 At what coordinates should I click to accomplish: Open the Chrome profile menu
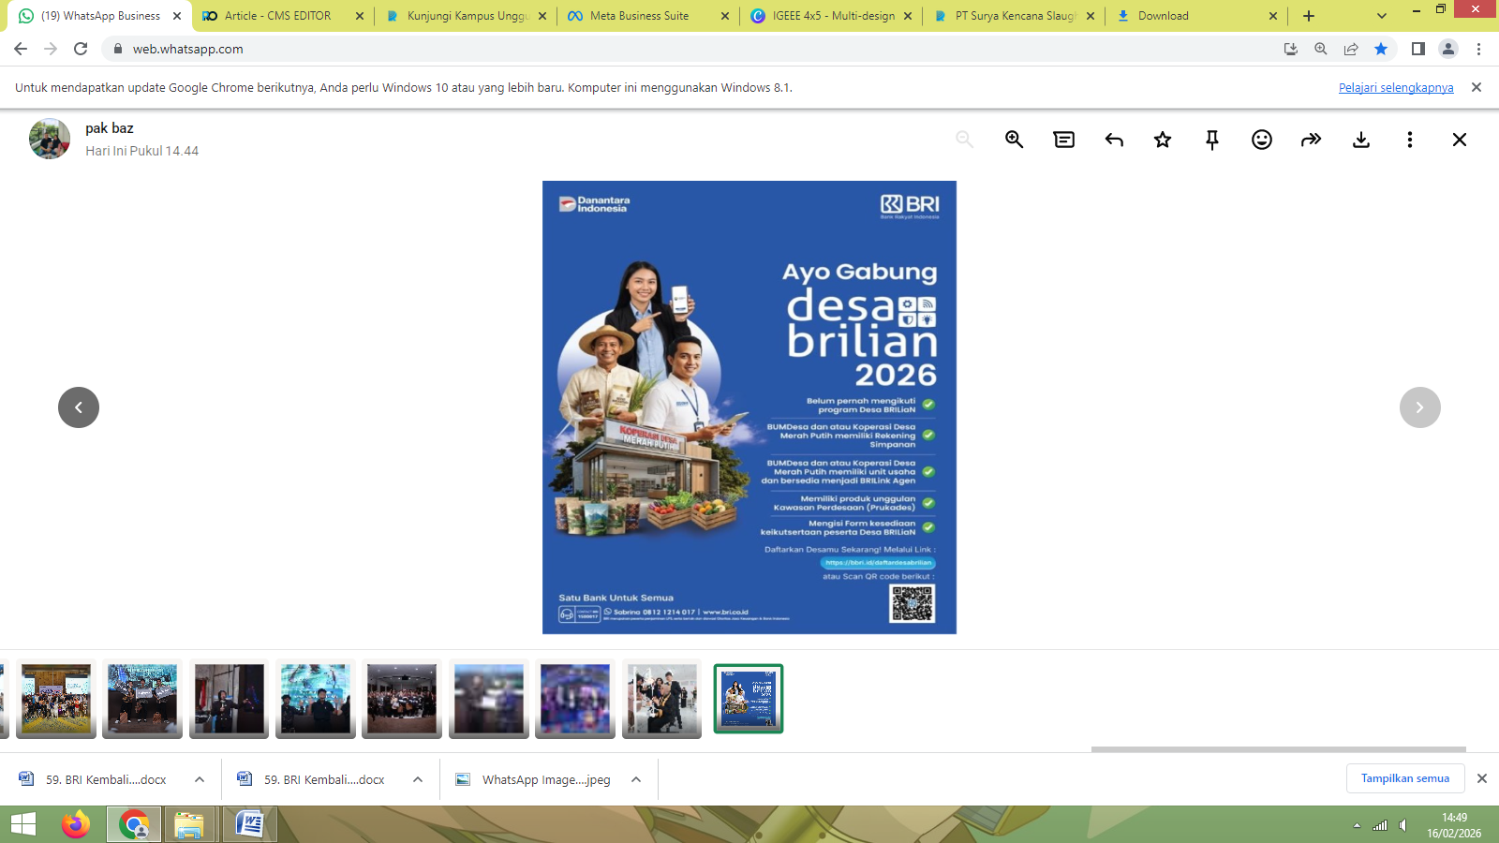(1448, 49)
